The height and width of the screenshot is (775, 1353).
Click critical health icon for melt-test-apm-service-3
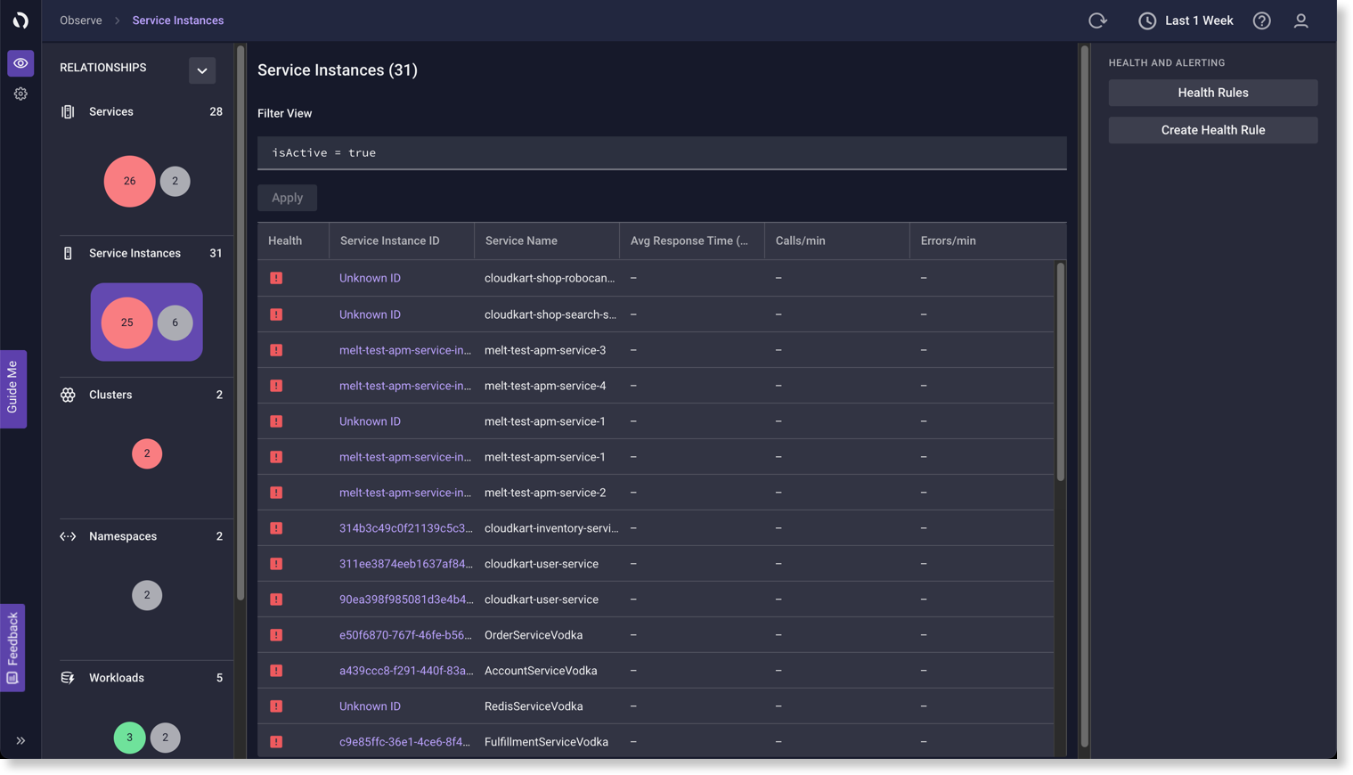(276, 350)
